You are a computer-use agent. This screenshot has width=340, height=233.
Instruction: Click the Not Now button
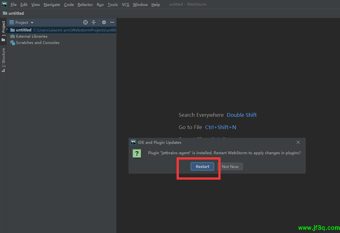point(230,166)
